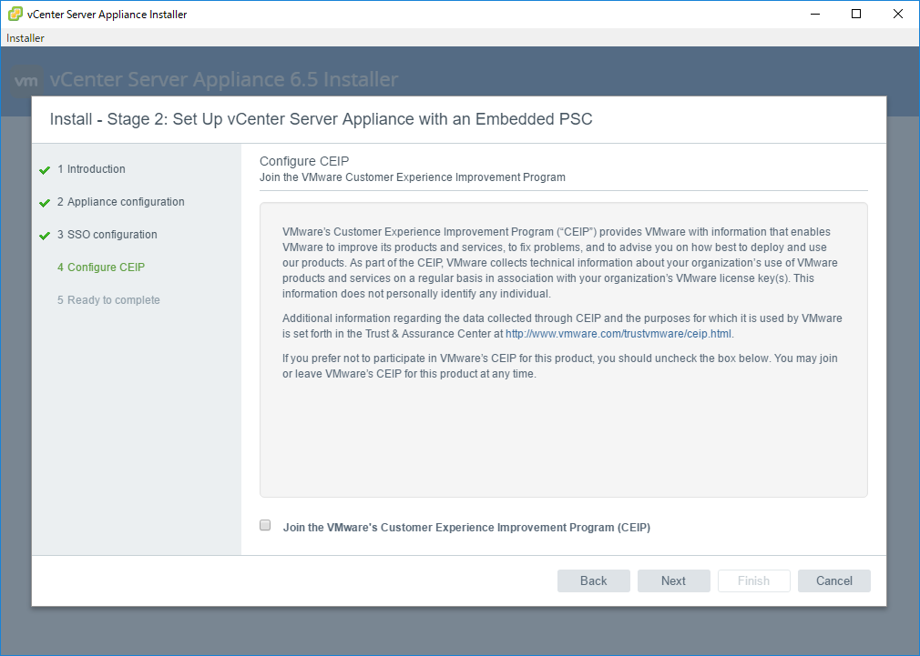Click paragraph starting 'If you prefer not to participate'
Viewport: 920px width, 656px height.
click(x=560, y=366)
